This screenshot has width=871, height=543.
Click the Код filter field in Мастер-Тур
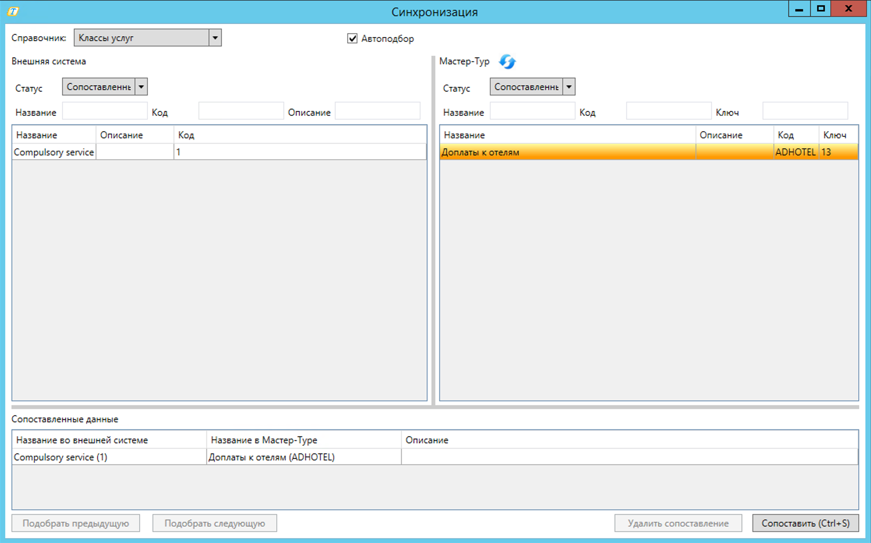(668, 111)
